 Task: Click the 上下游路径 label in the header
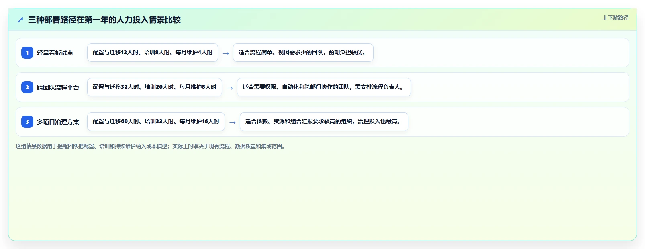click(615, 18)
